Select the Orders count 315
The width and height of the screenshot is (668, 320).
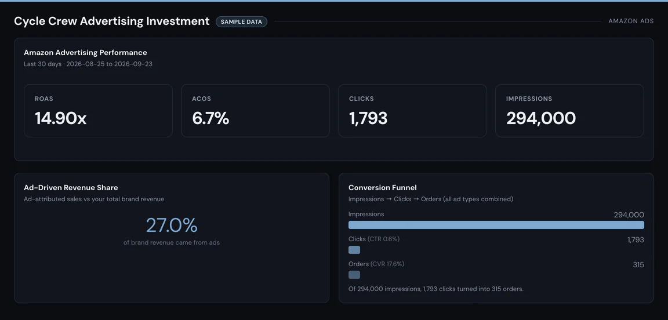638,265
